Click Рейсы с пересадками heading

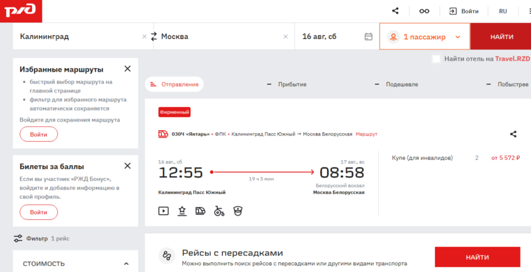[232, 253]
